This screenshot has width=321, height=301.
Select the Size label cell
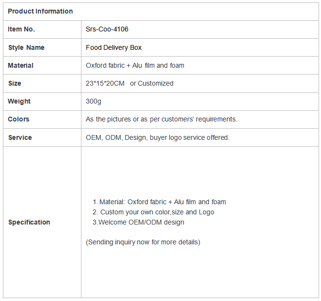[x=42, y=83]
